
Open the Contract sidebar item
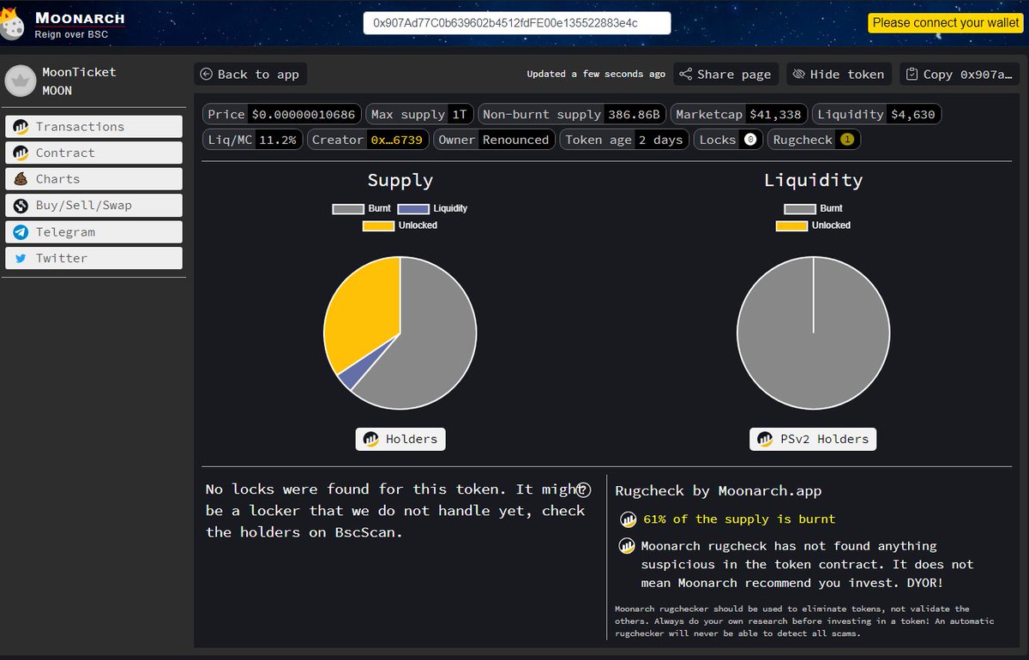pyautogui.click(x=93, y=153)
